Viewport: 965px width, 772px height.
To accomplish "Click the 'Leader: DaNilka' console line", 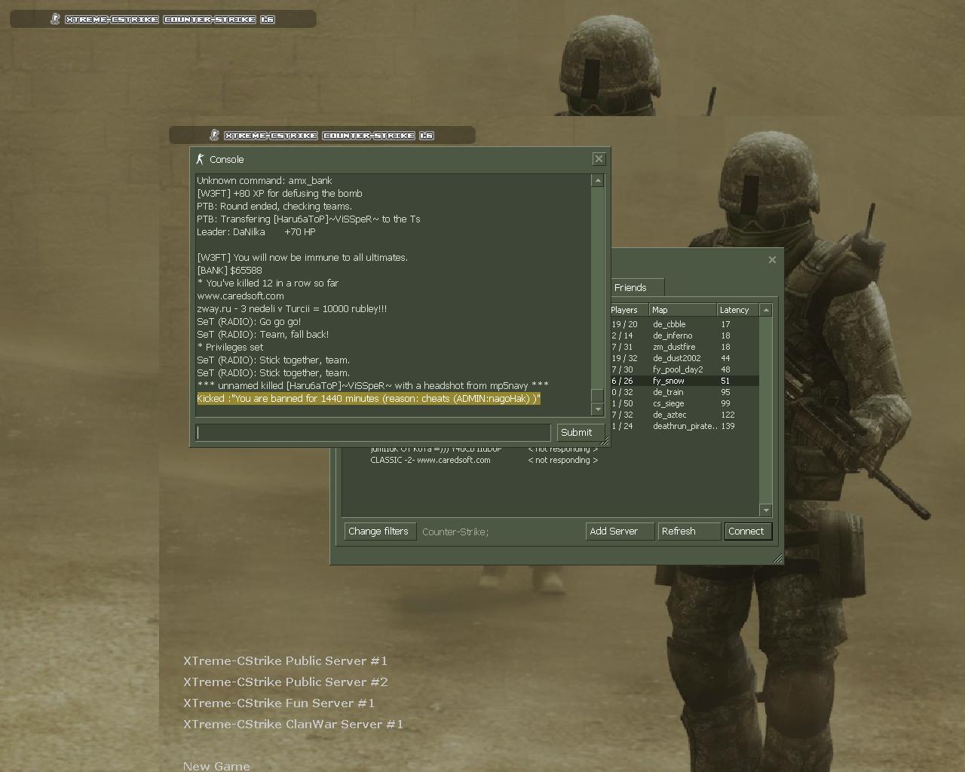I will 256,231.
